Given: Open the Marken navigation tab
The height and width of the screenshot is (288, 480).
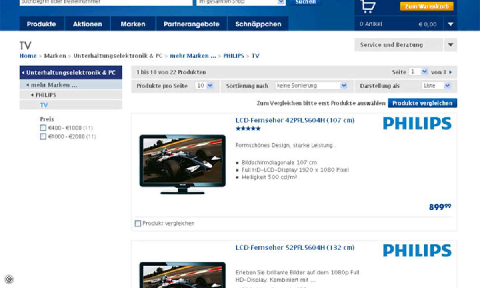Looking at the screenshot, I should (x=133, y=24).
